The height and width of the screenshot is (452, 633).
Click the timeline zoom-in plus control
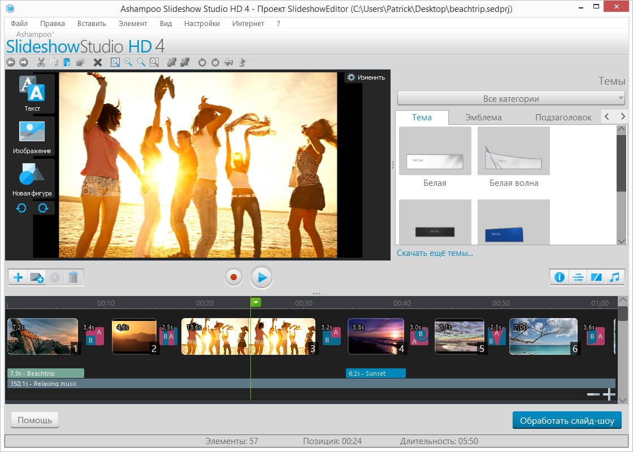(x=609, y=394)
